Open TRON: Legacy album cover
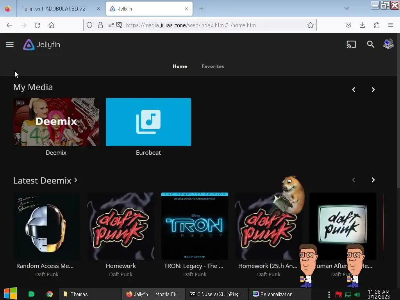The height and width of the screenshot is (300, 400). coord(195,226)
